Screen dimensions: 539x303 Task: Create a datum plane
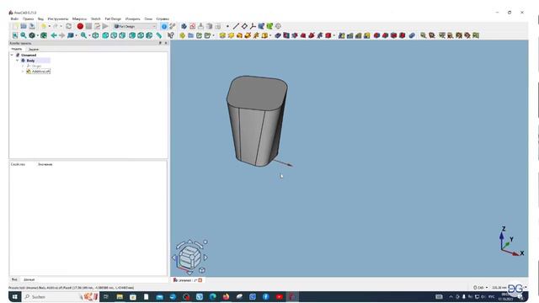(244, 26)
